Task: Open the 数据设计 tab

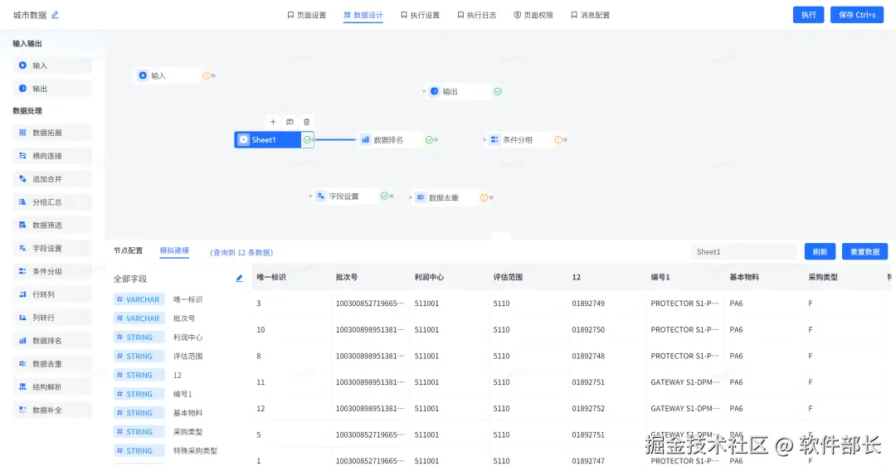Action: tap(363, 15)
